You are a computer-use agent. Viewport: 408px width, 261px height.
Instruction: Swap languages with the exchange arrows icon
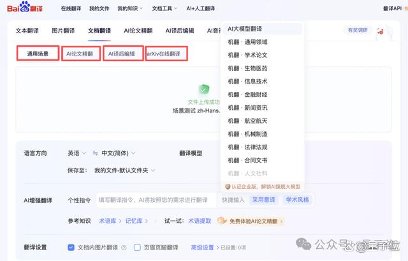tap(95, 153)
